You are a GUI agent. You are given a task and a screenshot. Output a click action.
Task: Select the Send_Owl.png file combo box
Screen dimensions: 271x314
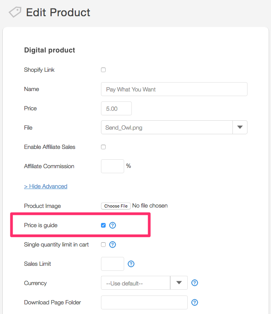tap(167, 128)
